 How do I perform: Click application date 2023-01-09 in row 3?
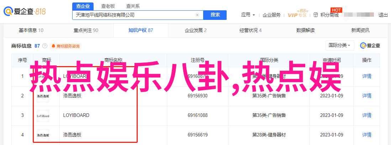[331, 116]
